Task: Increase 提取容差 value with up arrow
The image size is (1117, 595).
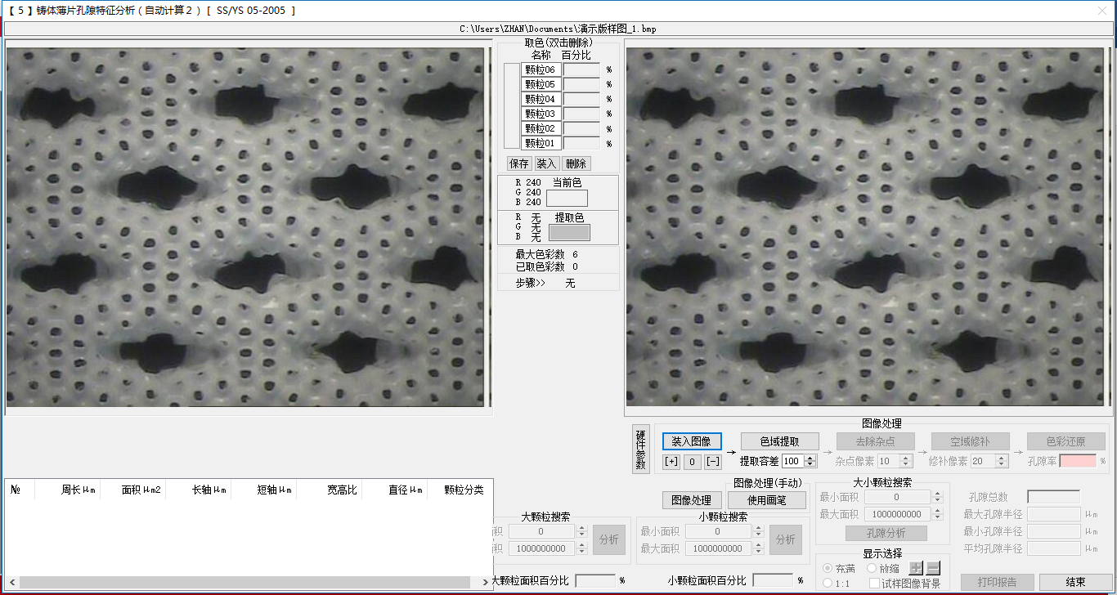Action: pyautogui.click(x=810, y=459)
